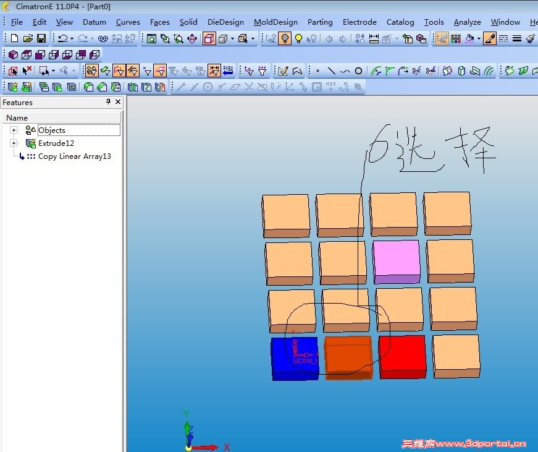This screenshot has height=452, width=538.
Task: Toggle the wireframe cube display mode
Action: (209, 38)
